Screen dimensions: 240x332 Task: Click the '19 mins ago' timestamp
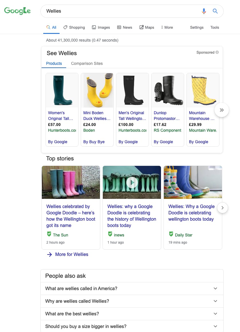pyautogui.click(x=178, y=242)
